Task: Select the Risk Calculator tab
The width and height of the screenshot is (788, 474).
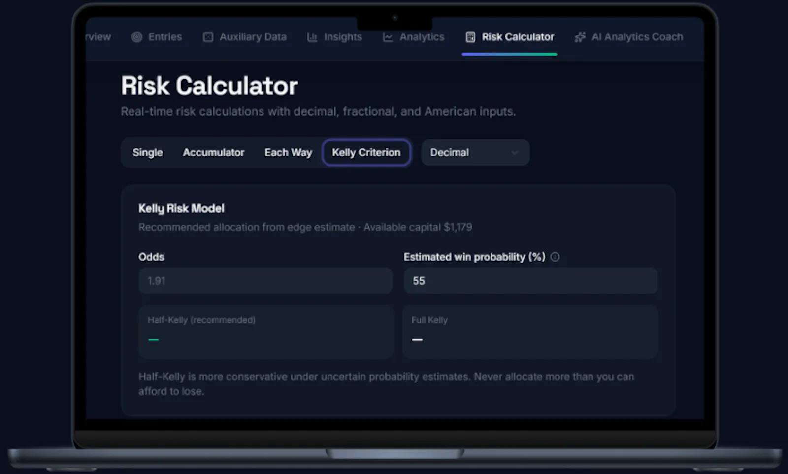Action: pos(510,37)
